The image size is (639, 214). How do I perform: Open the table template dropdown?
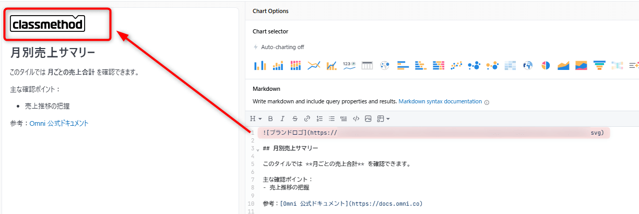(383, 119)
